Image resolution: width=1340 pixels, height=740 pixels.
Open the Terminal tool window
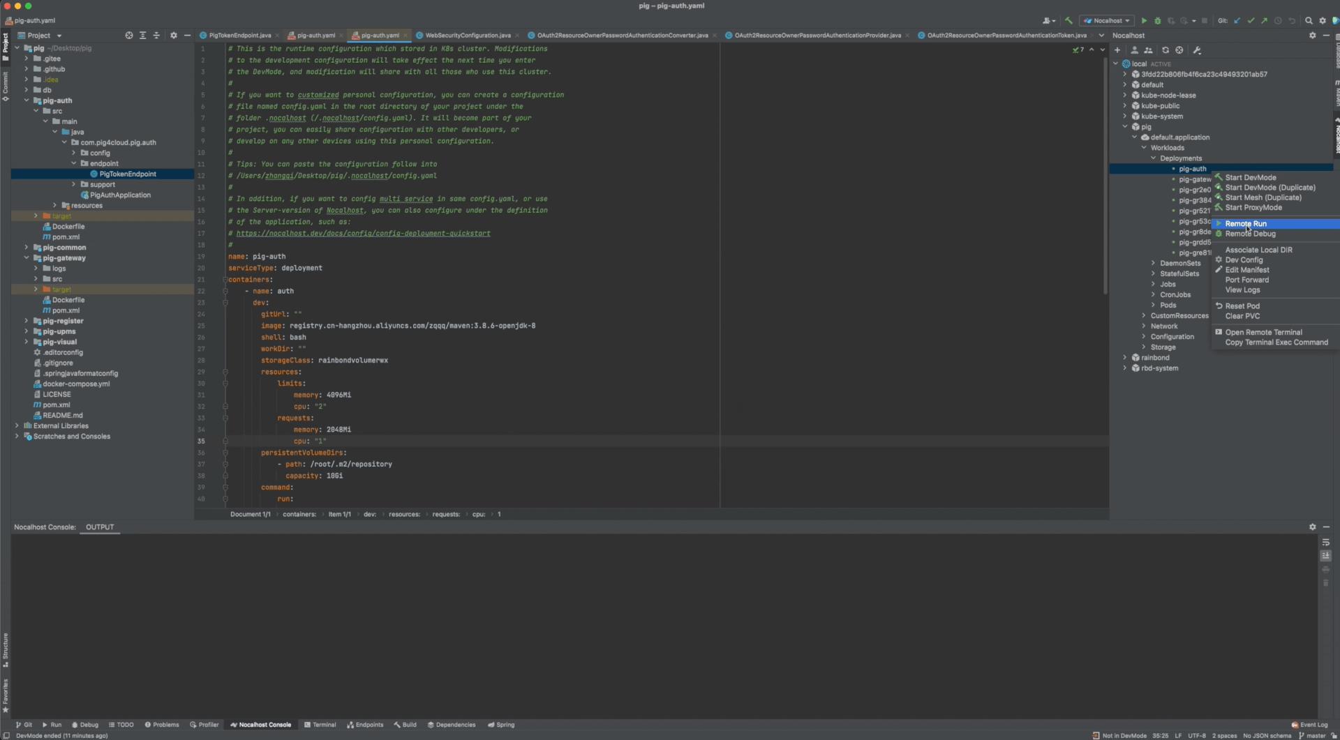(323, 725)
